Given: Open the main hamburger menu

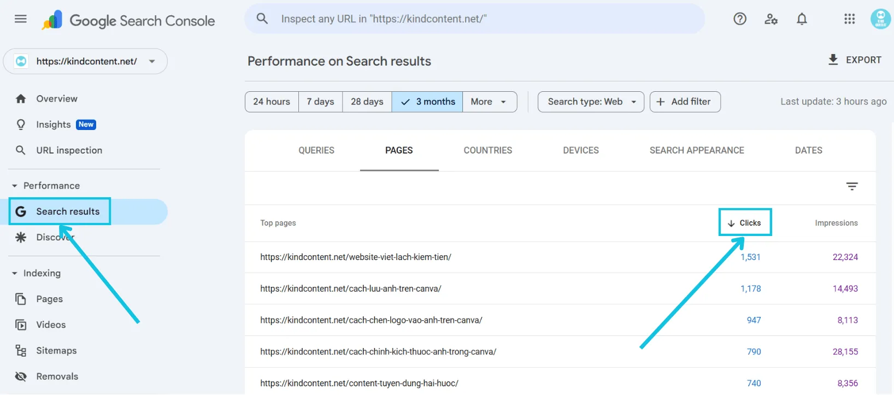Looking at the screenshot, I should coord(21,19).
